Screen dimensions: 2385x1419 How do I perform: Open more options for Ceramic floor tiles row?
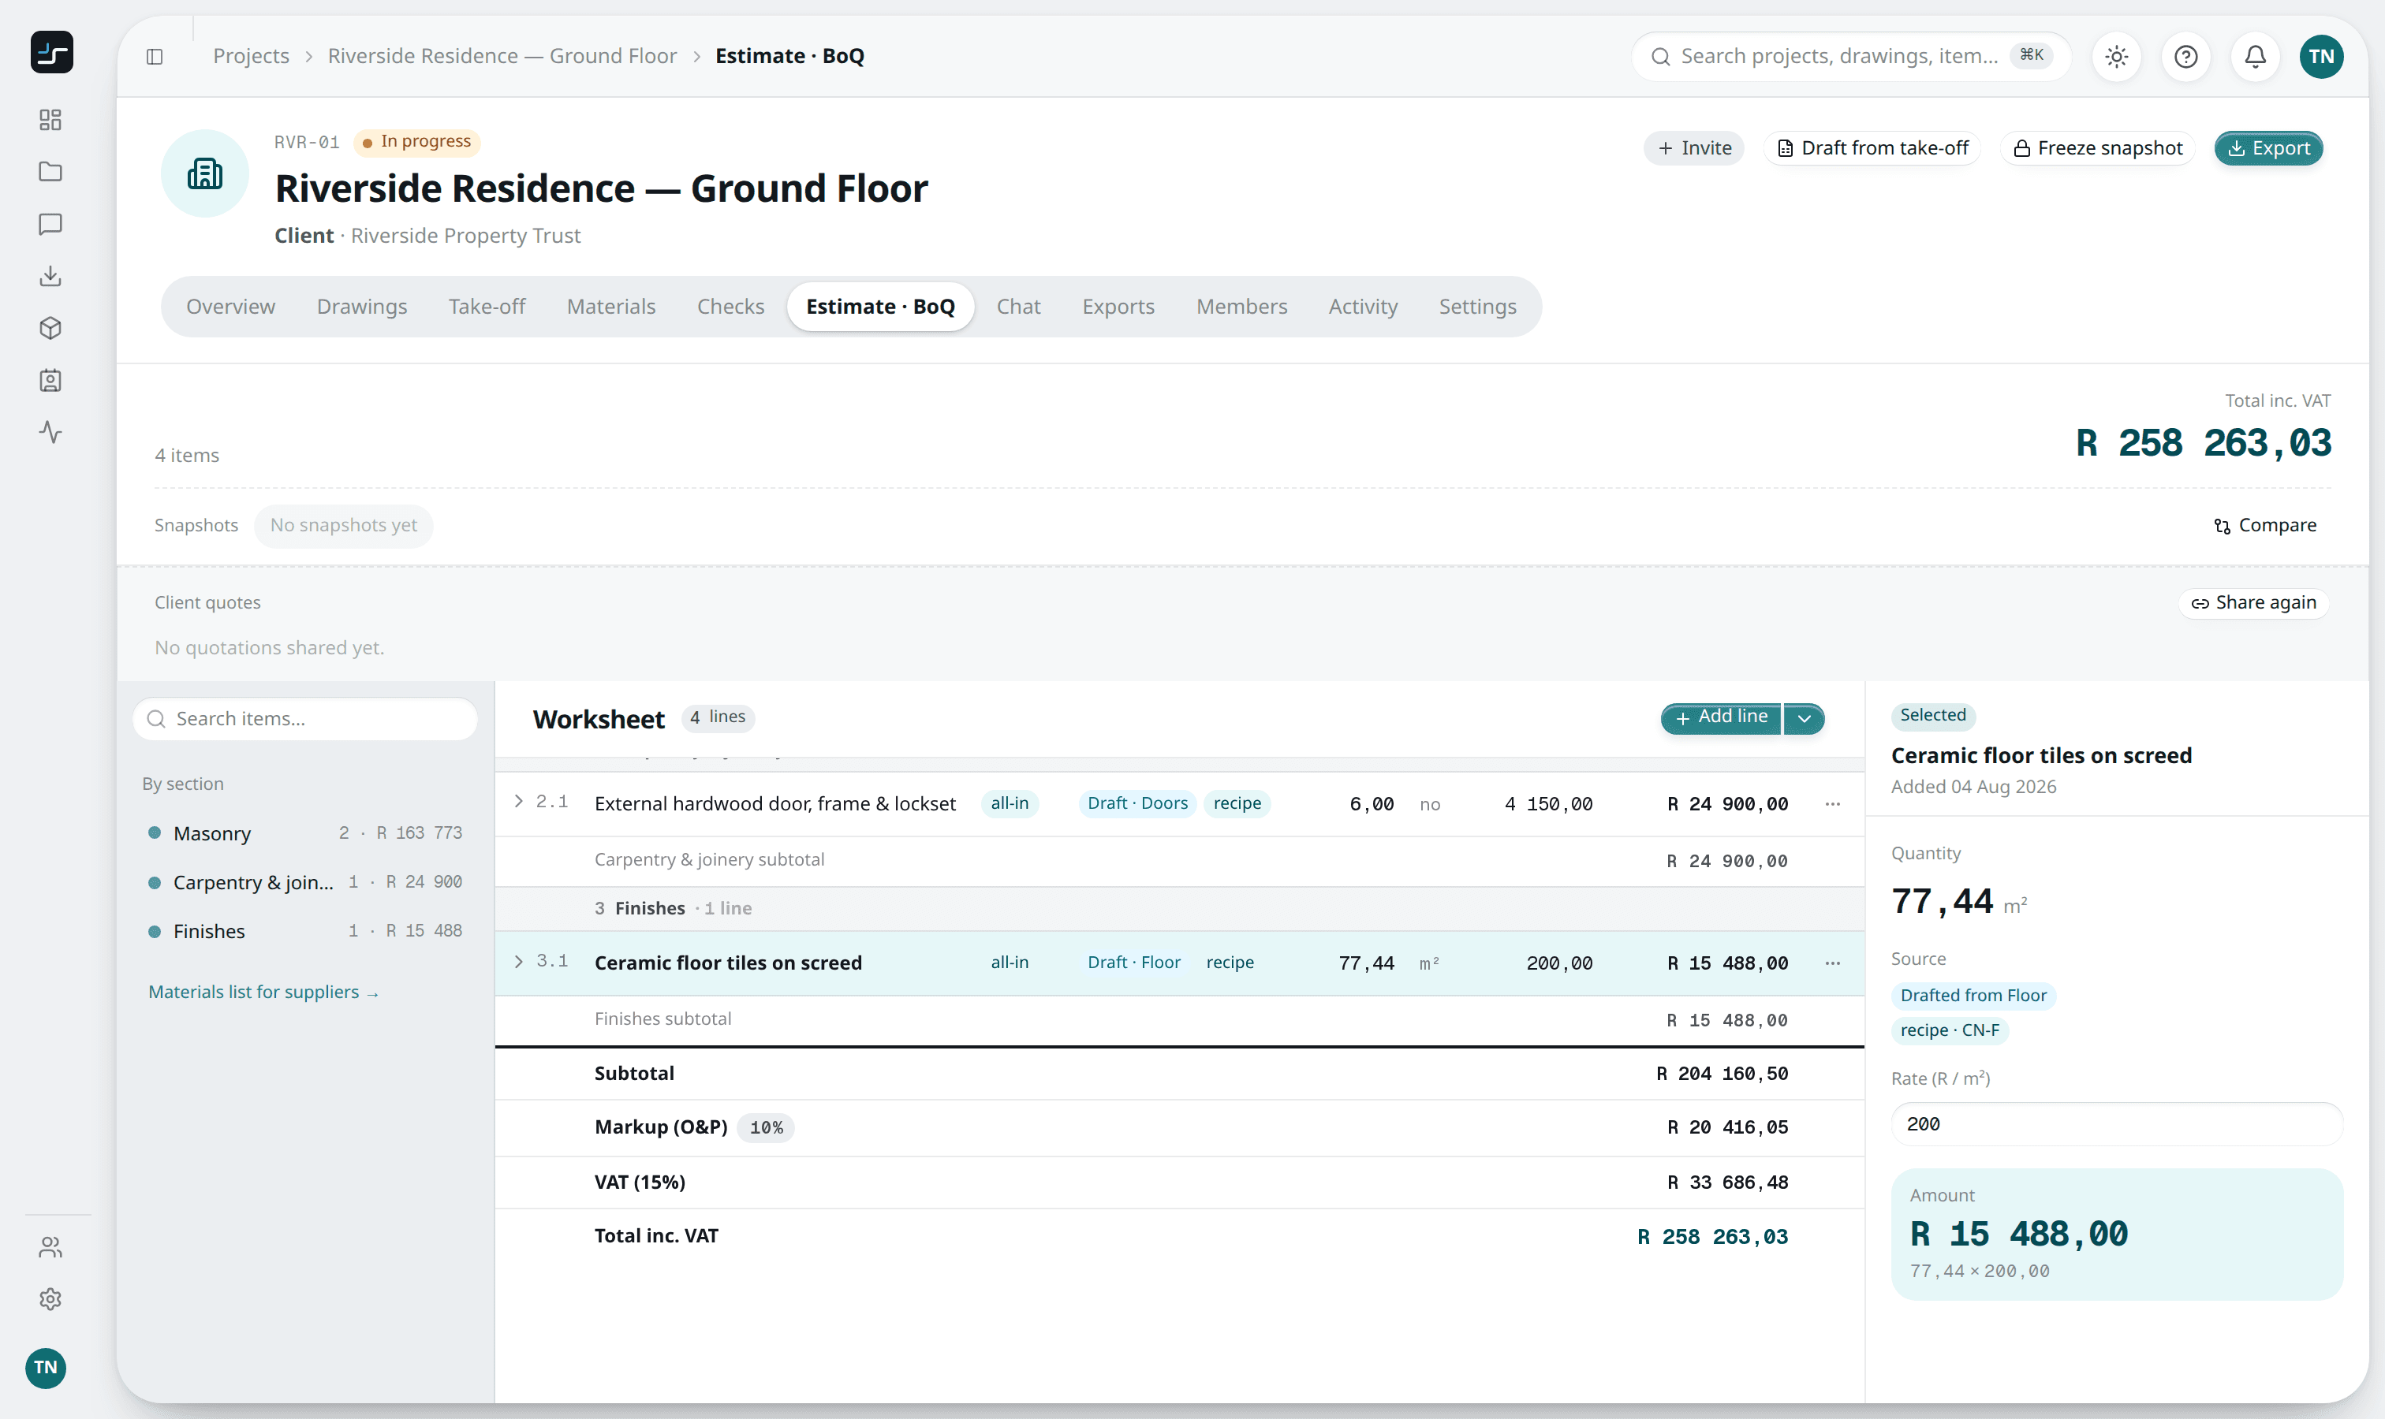1832,963
